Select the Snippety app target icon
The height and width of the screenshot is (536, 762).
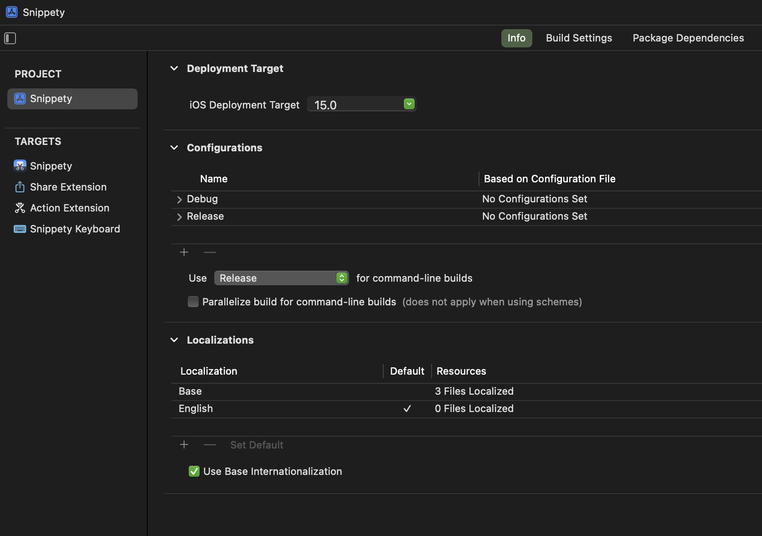tap(20, 166)
